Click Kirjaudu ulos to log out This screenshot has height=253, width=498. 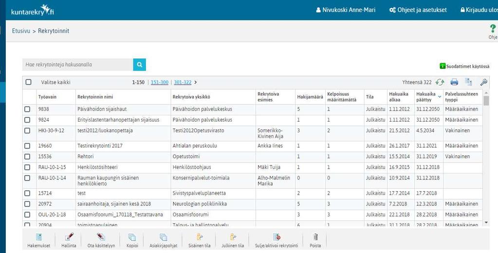pos(480,10)
